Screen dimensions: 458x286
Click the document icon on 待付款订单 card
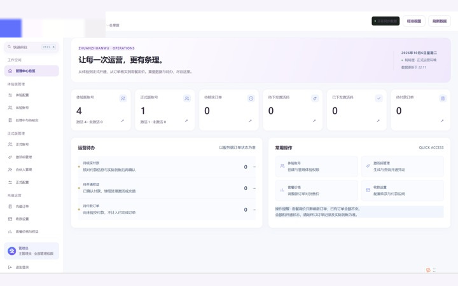443,99
